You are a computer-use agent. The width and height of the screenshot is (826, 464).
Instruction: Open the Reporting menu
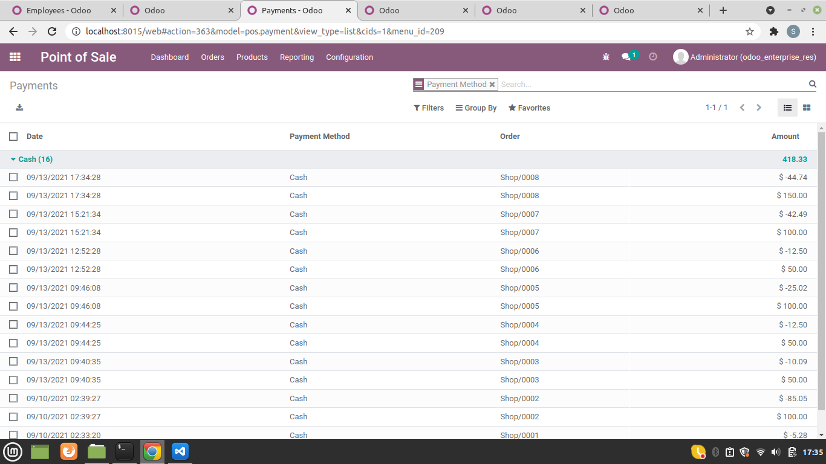coord(297,57)
